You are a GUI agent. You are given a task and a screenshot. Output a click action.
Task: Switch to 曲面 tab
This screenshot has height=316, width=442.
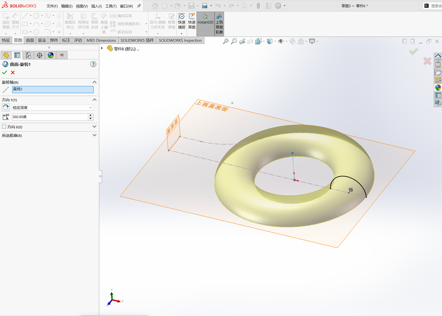pyautogui.click(x=30, y=40)
